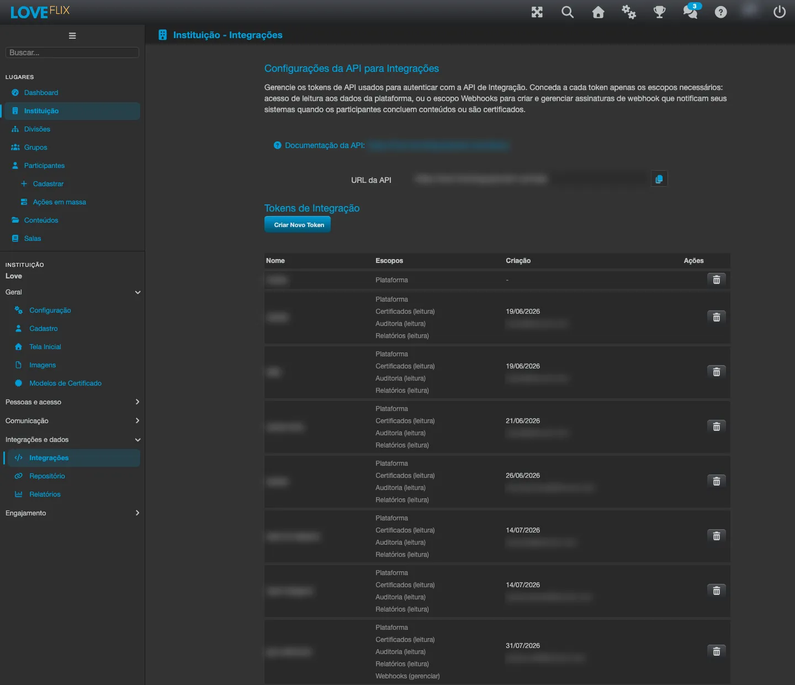Open messages via the chat bubbles icon
This screenshot has width=795, height=685.
coord(691,12)
